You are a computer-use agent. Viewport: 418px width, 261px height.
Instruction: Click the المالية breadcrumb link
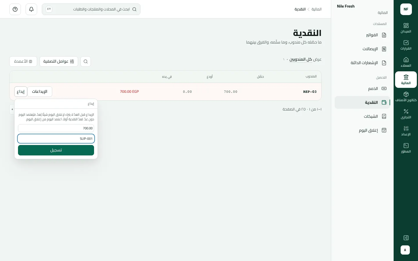coord(316,9)
